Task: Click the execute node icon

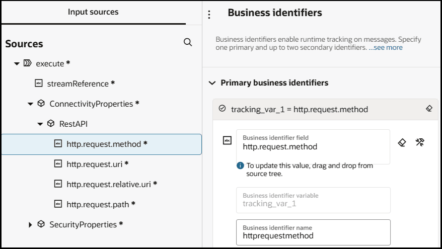Action: 28,63
